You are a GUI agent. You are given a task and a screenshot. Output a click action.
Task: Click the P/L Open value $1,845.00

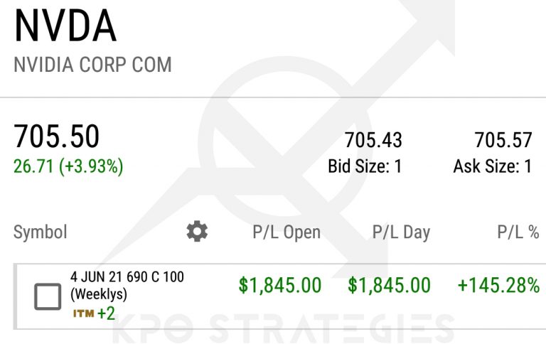[x=280, y=286]
